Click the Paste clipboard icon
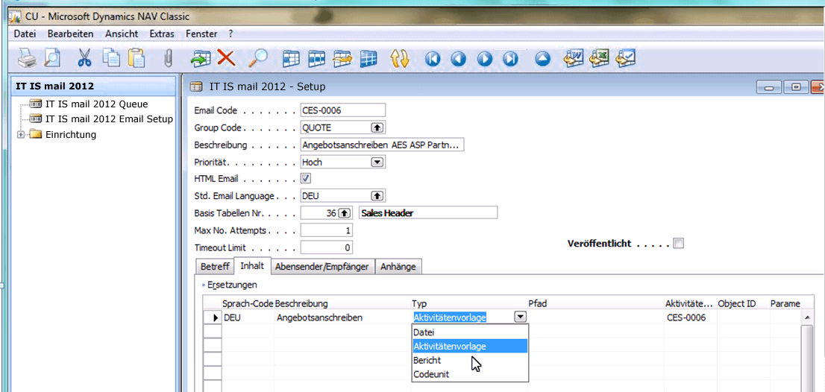This screenshot has width=825, height=392. coord(137,58)
